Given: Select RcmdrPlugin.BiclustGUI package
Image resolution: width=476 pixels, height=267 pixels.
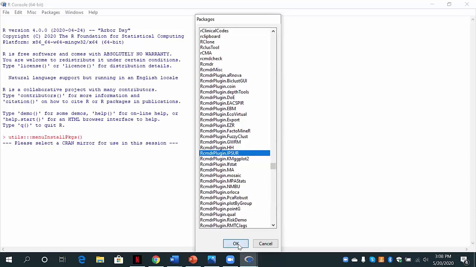Looking at the screenshot, I should coord(235,81).
